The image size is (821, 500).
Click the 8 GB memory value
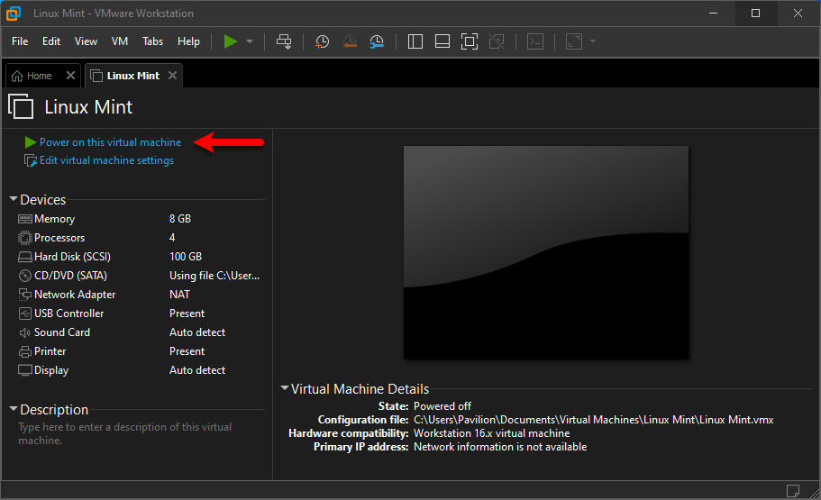click(180, 219)
